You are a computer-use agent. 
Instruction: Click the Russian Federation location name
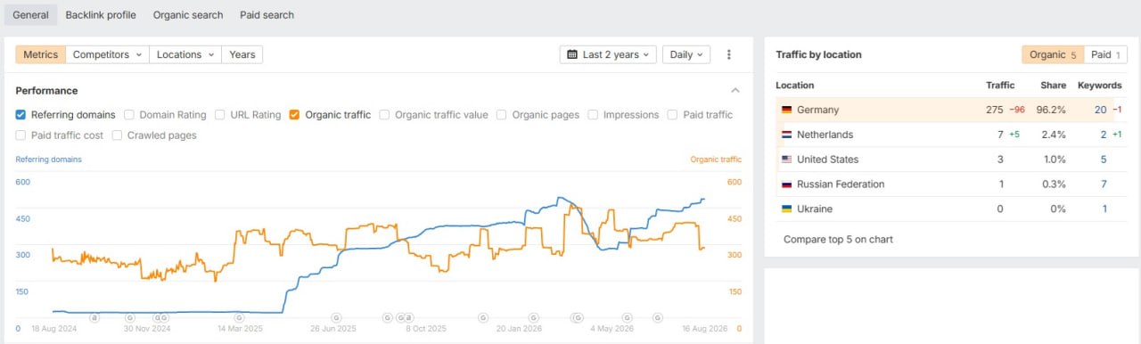click(841, 184)
